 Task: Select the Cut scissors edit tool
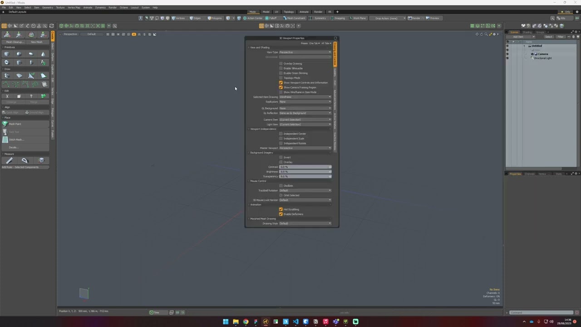coord(7,96)
